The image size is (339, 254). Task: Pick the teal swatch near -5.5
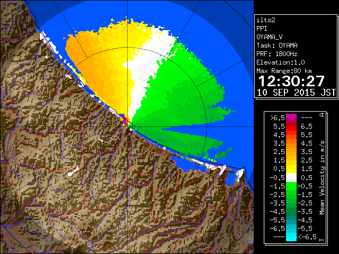(x=291, y=220)
